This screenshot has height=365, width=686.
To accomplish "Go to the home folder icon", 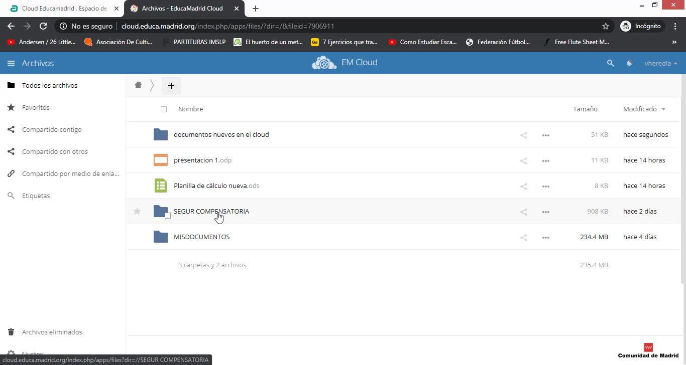I will (138, 85).
